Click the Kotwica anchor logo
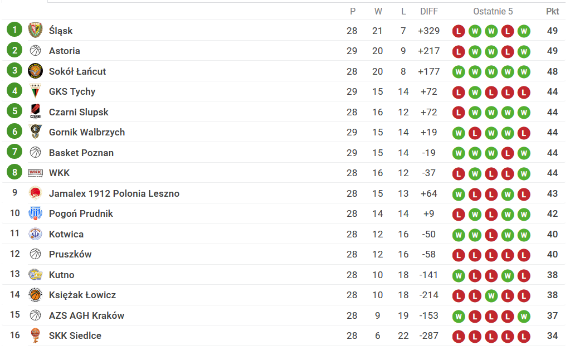This screenshot has height=350, width=570. (35, 234)
